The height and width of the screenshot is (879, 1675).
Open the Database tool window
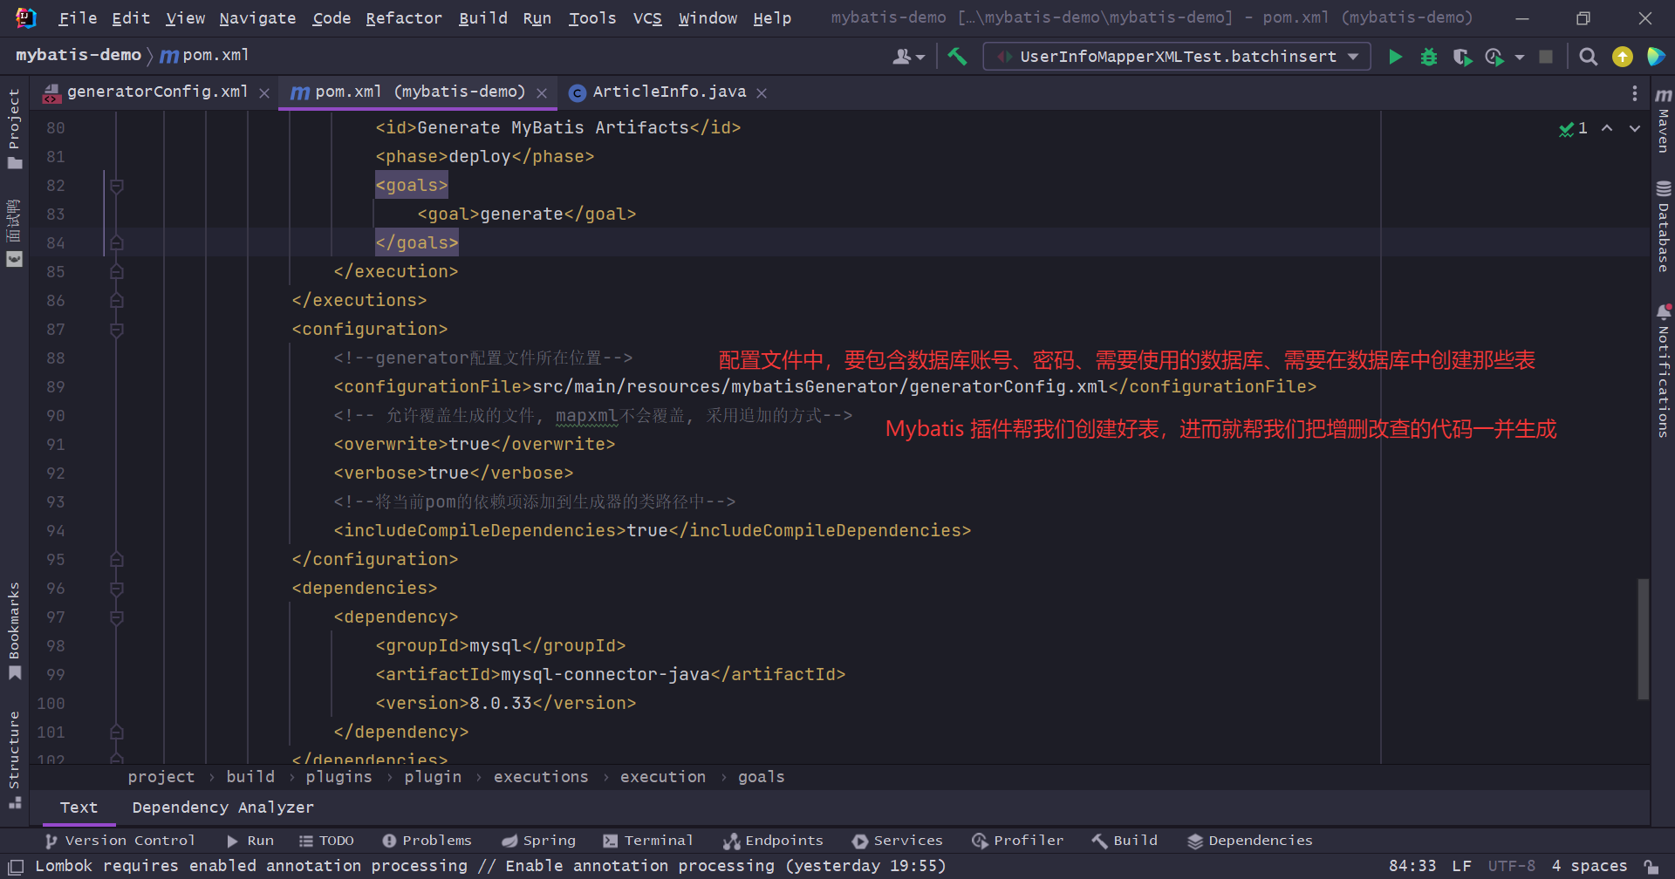point(1664,225)
